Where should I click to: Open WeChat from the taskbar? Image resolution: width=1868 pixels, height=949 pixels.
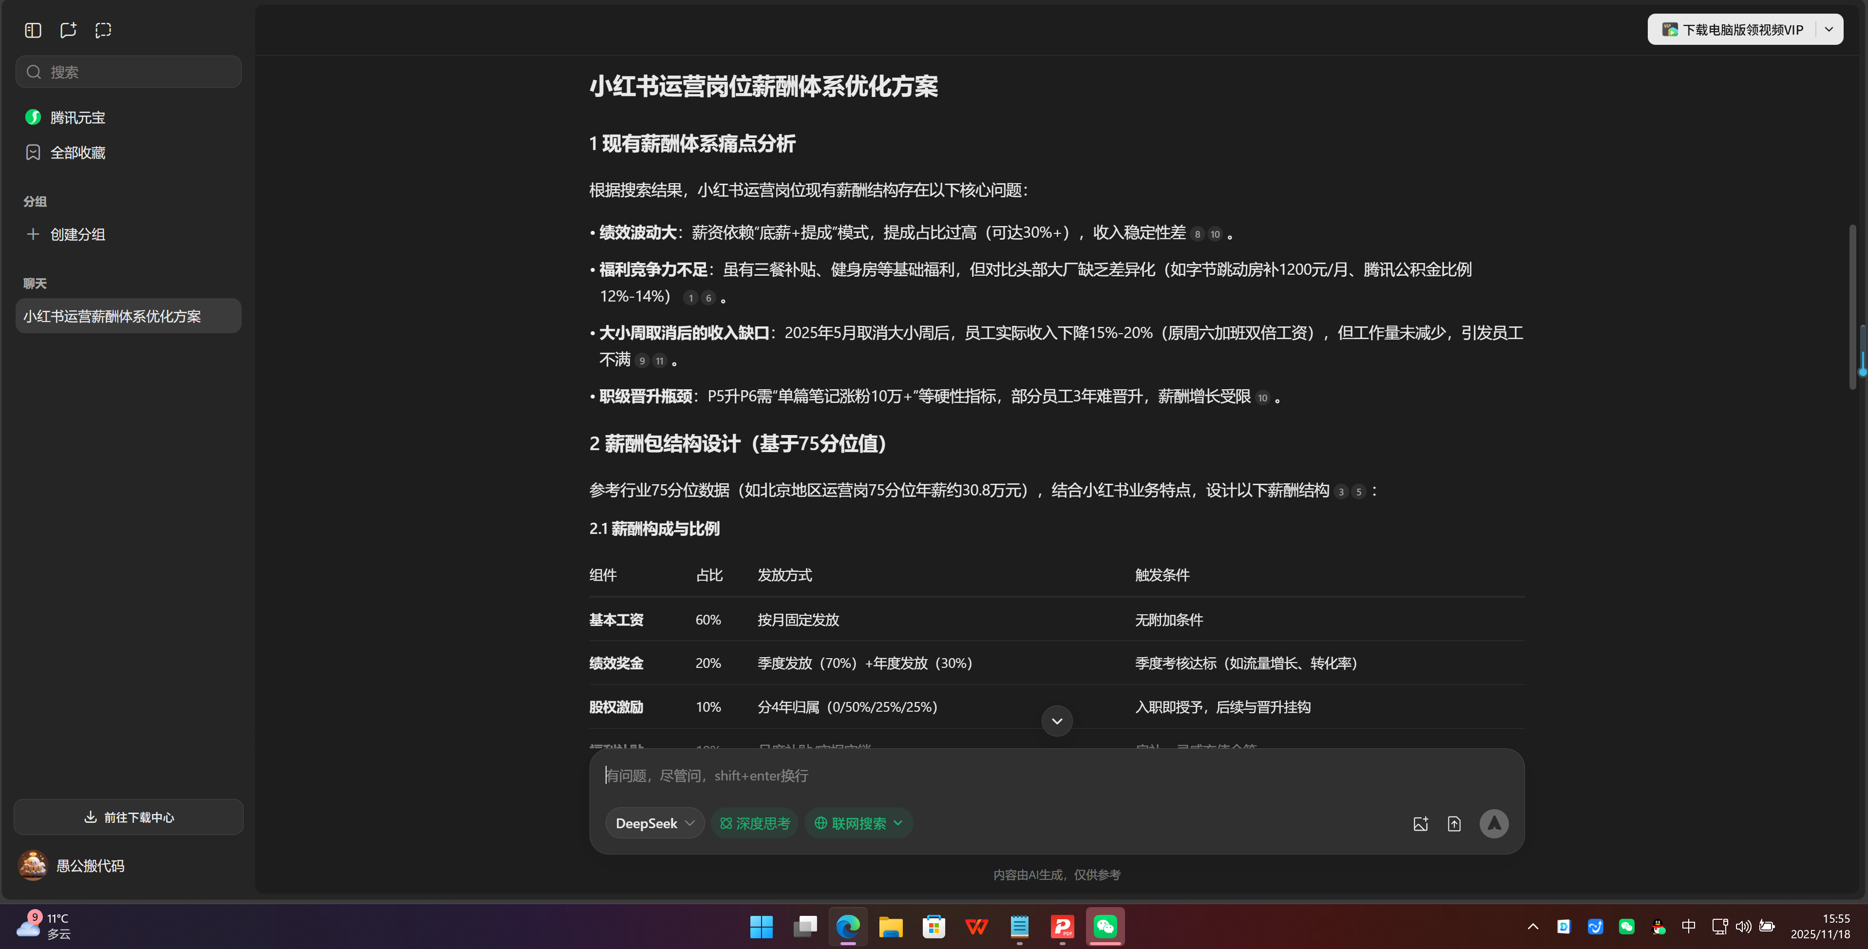tap(1105, 927)
